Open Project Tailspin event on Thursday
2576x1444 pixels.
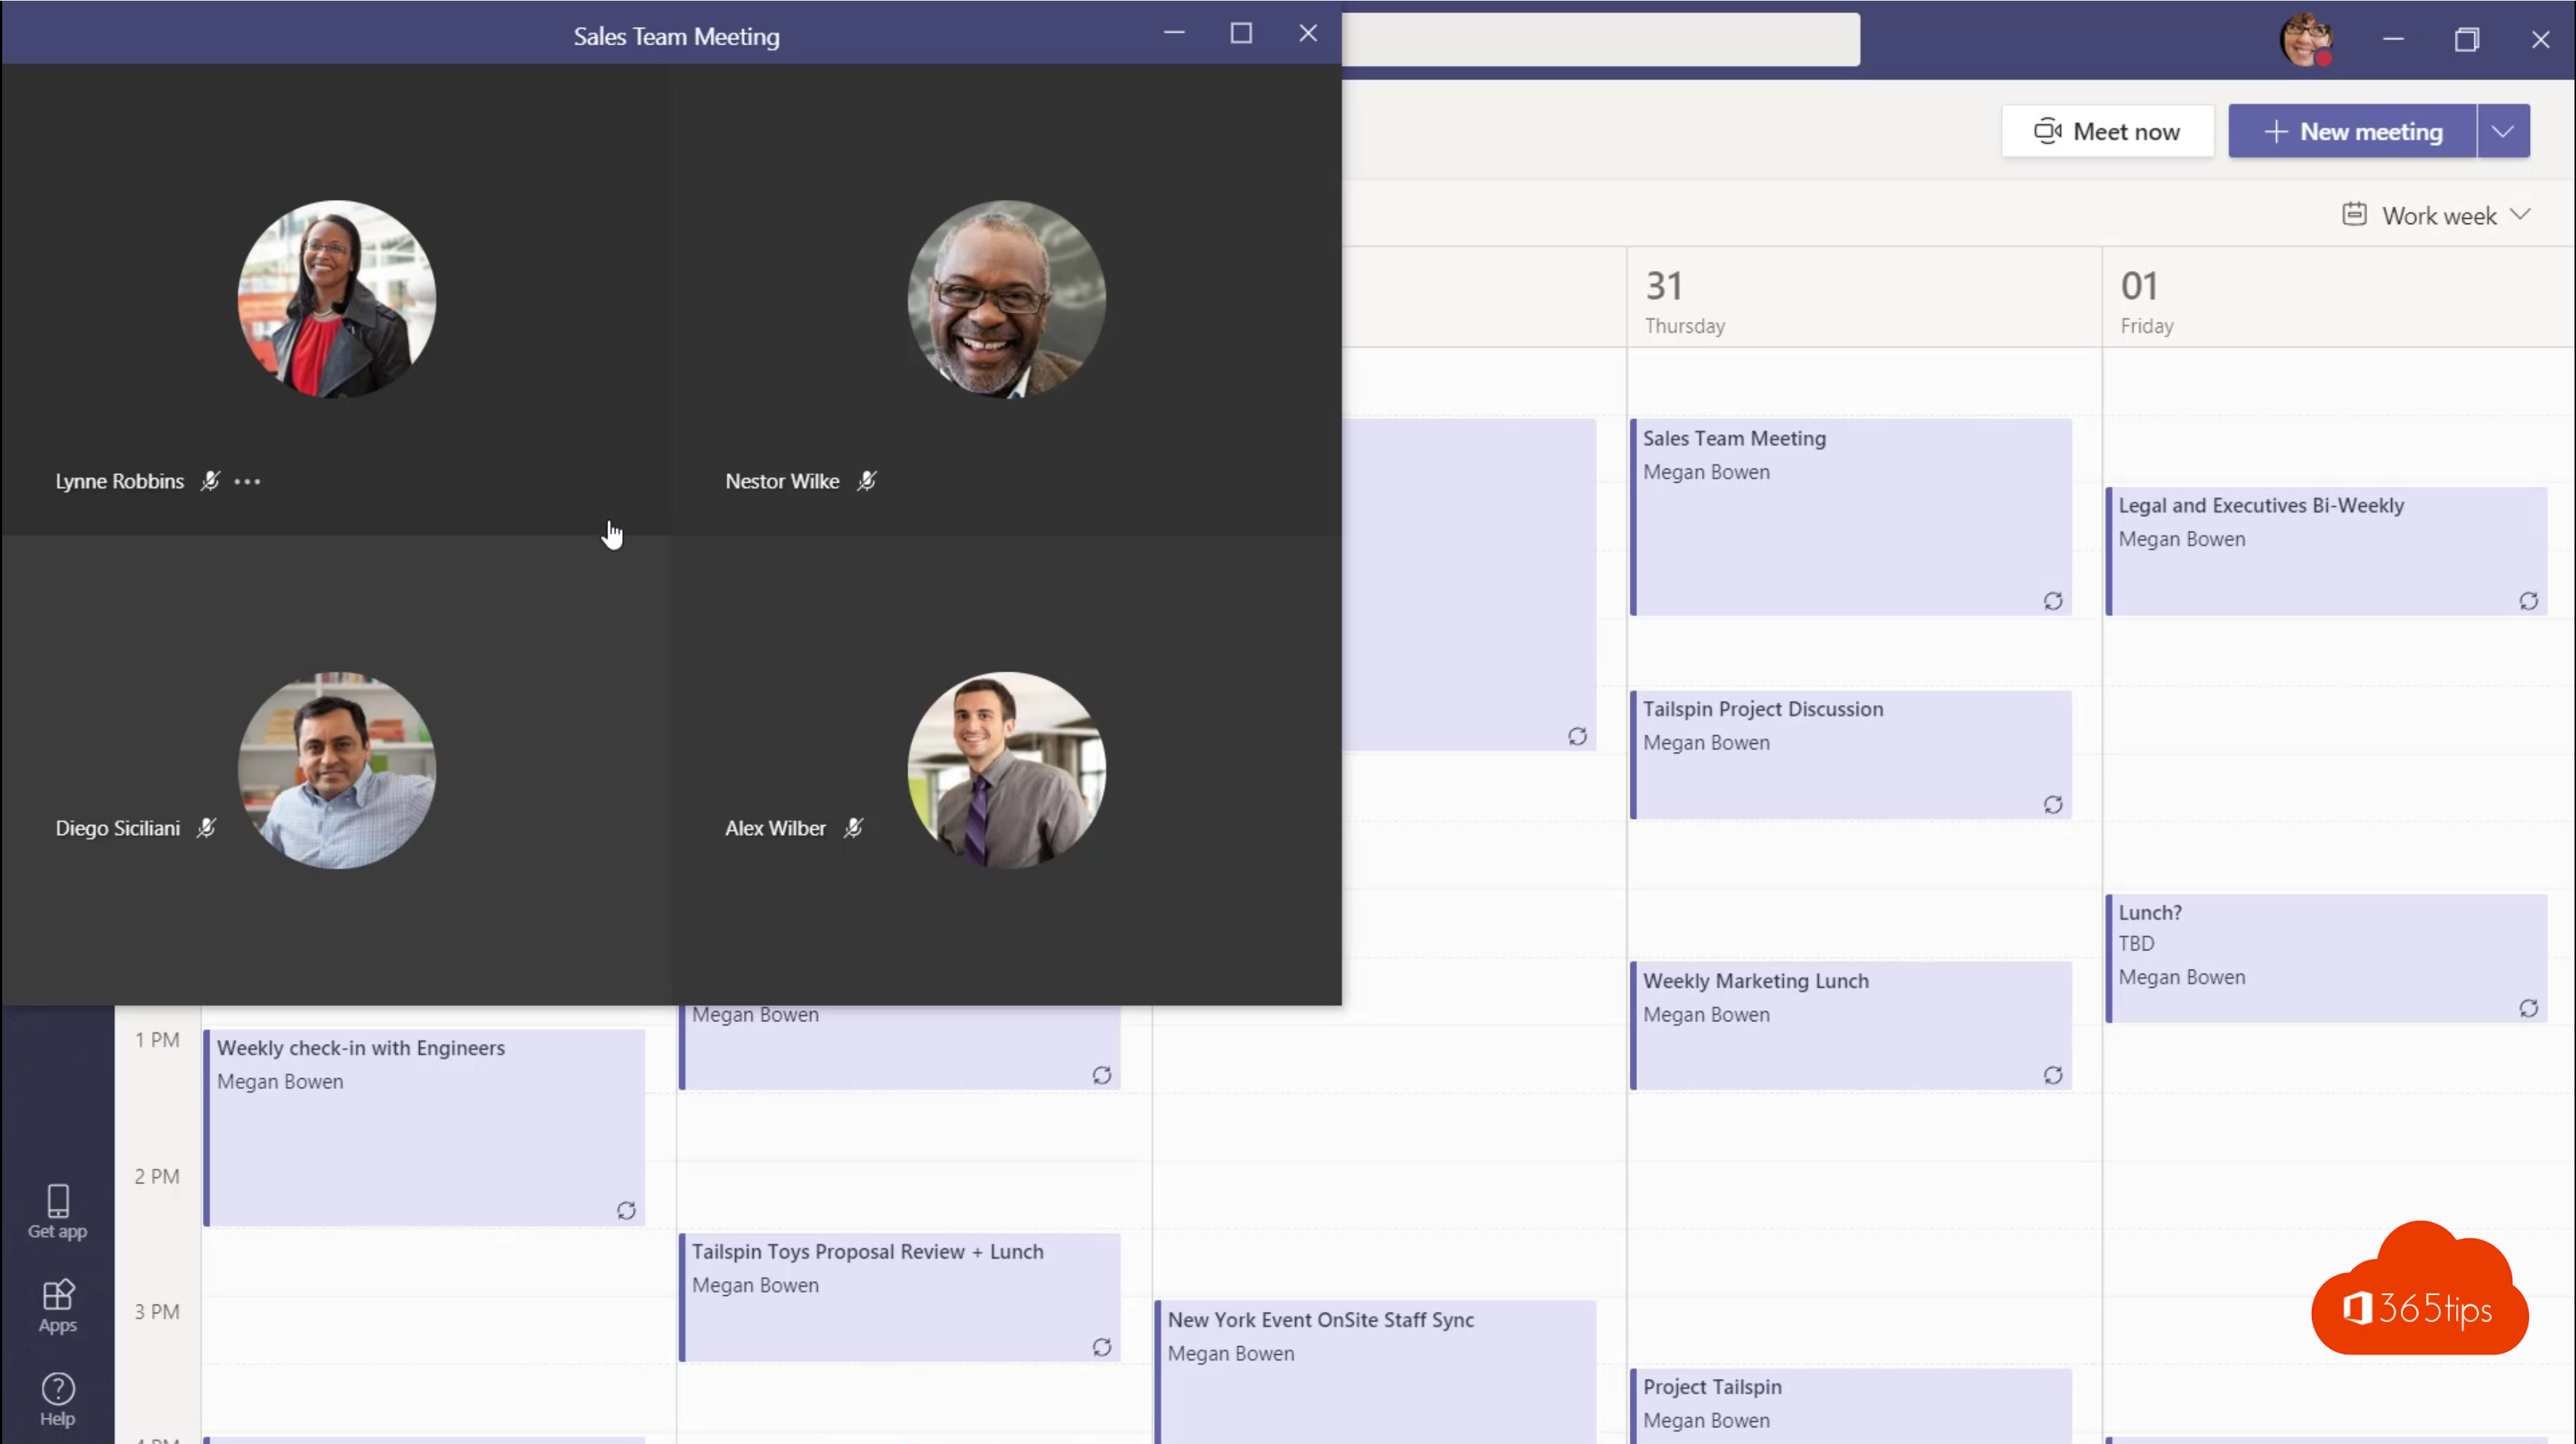(1850, 1406)
